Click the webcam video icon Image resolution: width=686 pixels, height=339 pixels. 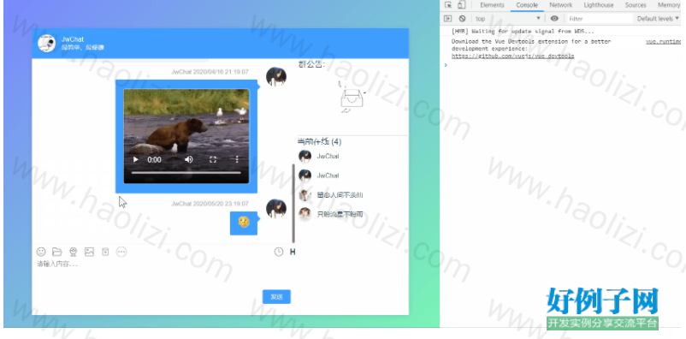[x=73, y=252]
